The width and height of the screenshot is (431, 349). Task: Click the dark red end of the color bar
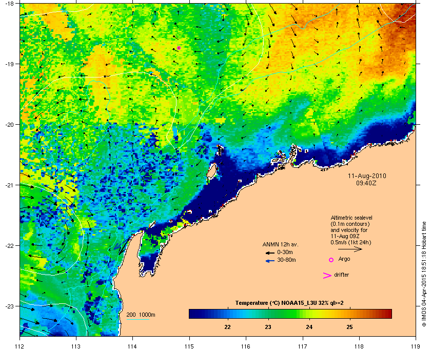388,314
